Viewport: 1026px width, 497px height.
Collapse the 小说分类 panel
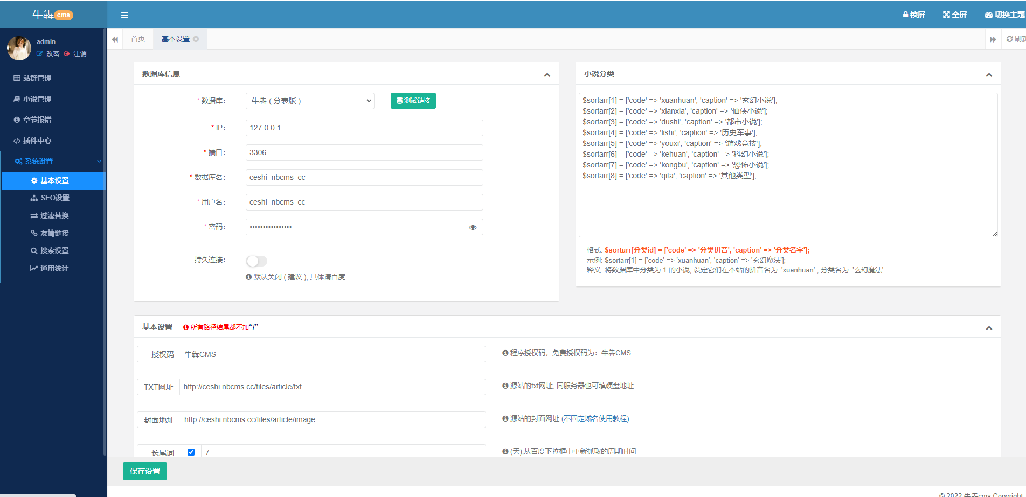point(989,75)
